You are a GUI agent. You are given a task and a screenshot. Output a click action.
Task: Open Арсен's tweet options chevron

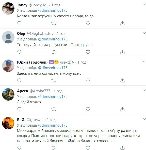click(x=144, y=90)
